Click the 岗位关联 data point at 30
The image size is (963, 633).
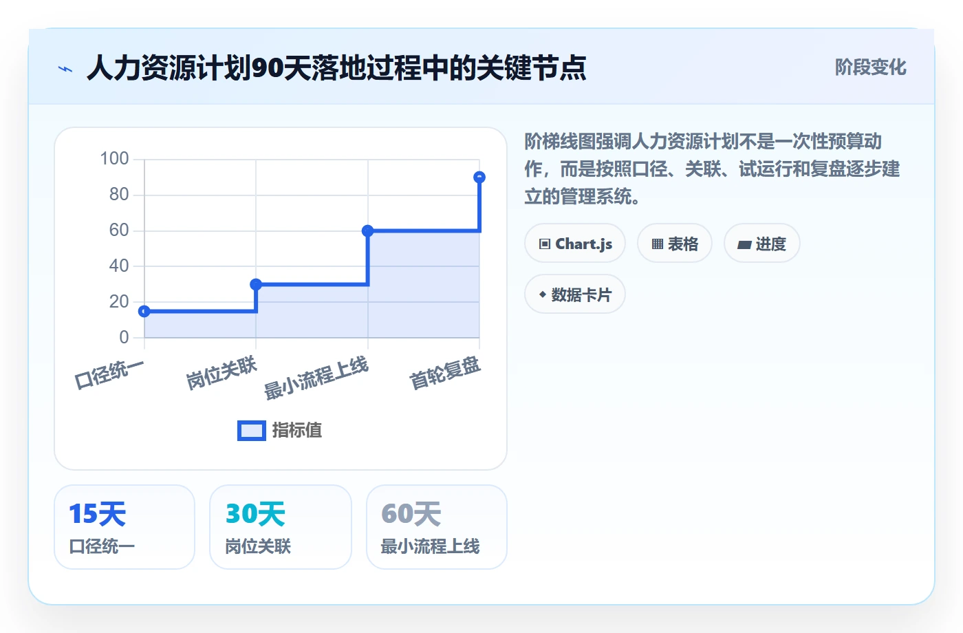tap(256, 284)
